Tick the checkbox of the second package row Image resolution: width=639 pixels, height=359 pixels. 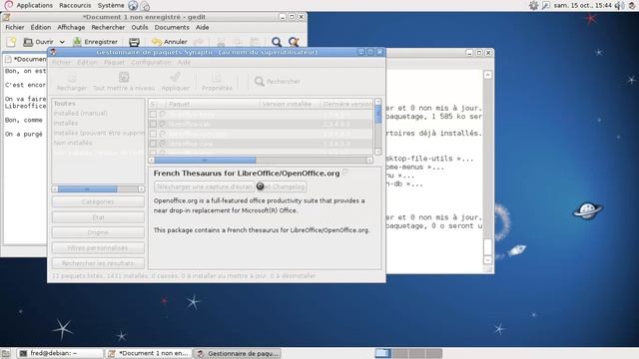click(x=153, y=124)
